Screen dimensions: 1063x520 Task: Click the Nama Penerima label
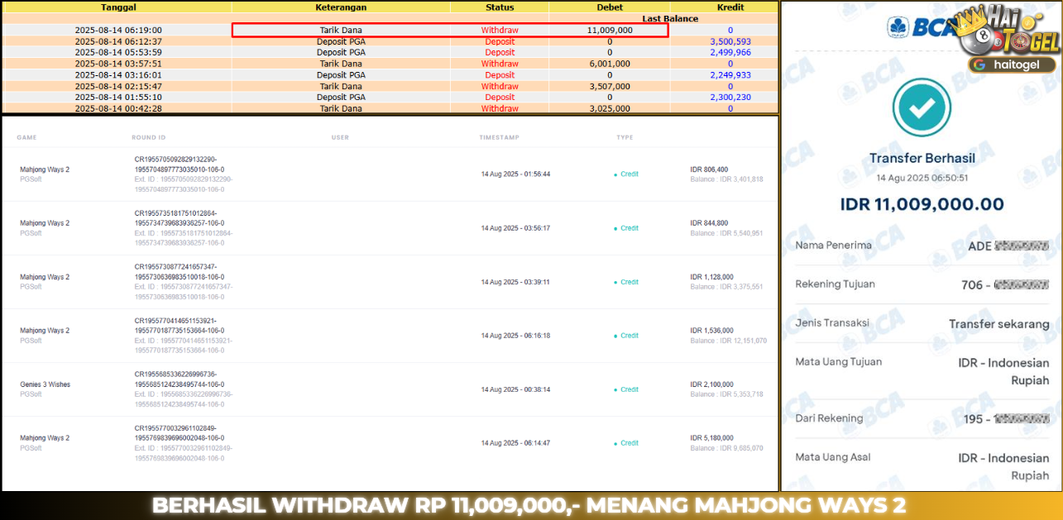pos(833,246)
